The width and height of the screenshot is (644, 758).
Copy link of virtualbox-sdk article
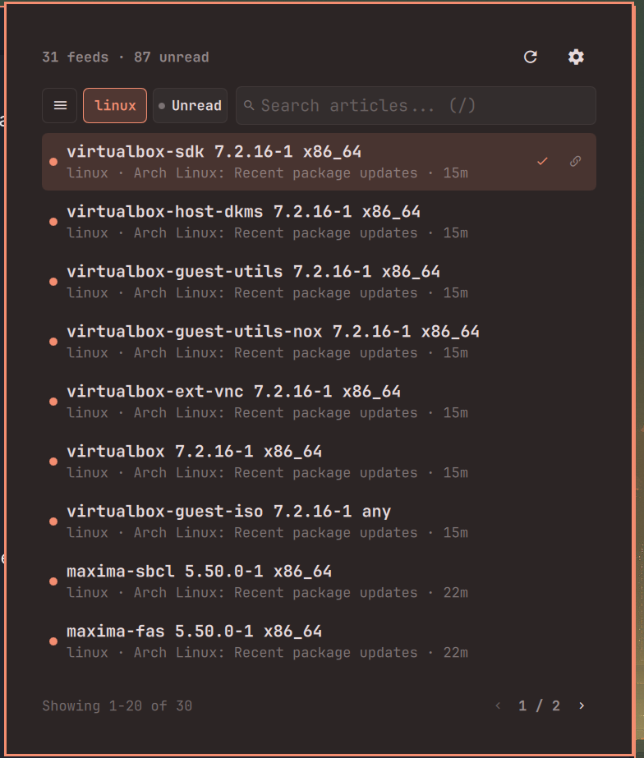coord(575,162)
